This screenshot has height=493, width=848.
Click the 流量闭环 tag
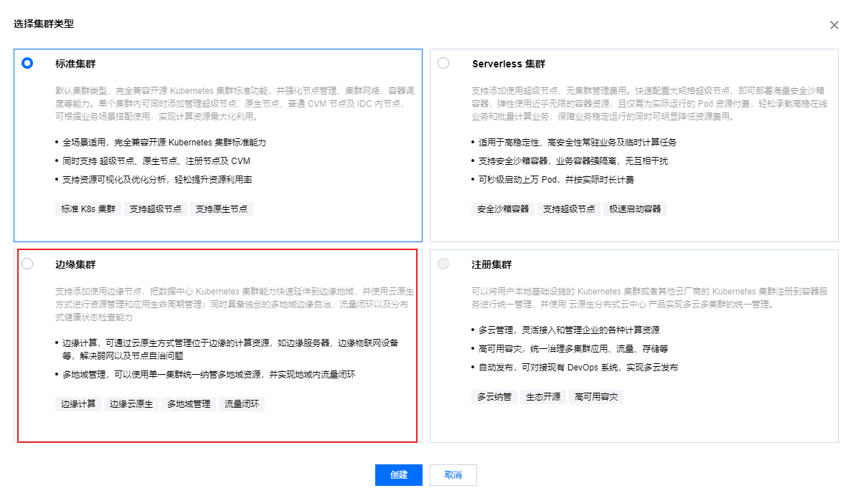(242, 404)
